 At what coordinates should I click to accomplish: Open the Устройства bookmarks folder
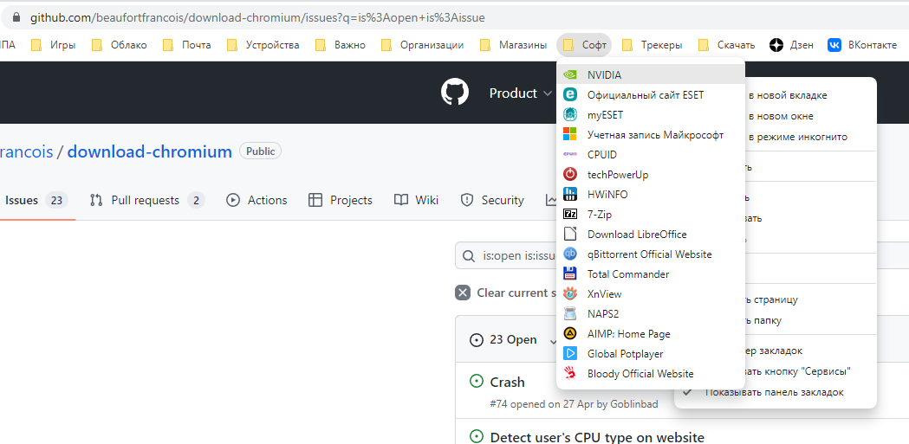coord(263,45)
